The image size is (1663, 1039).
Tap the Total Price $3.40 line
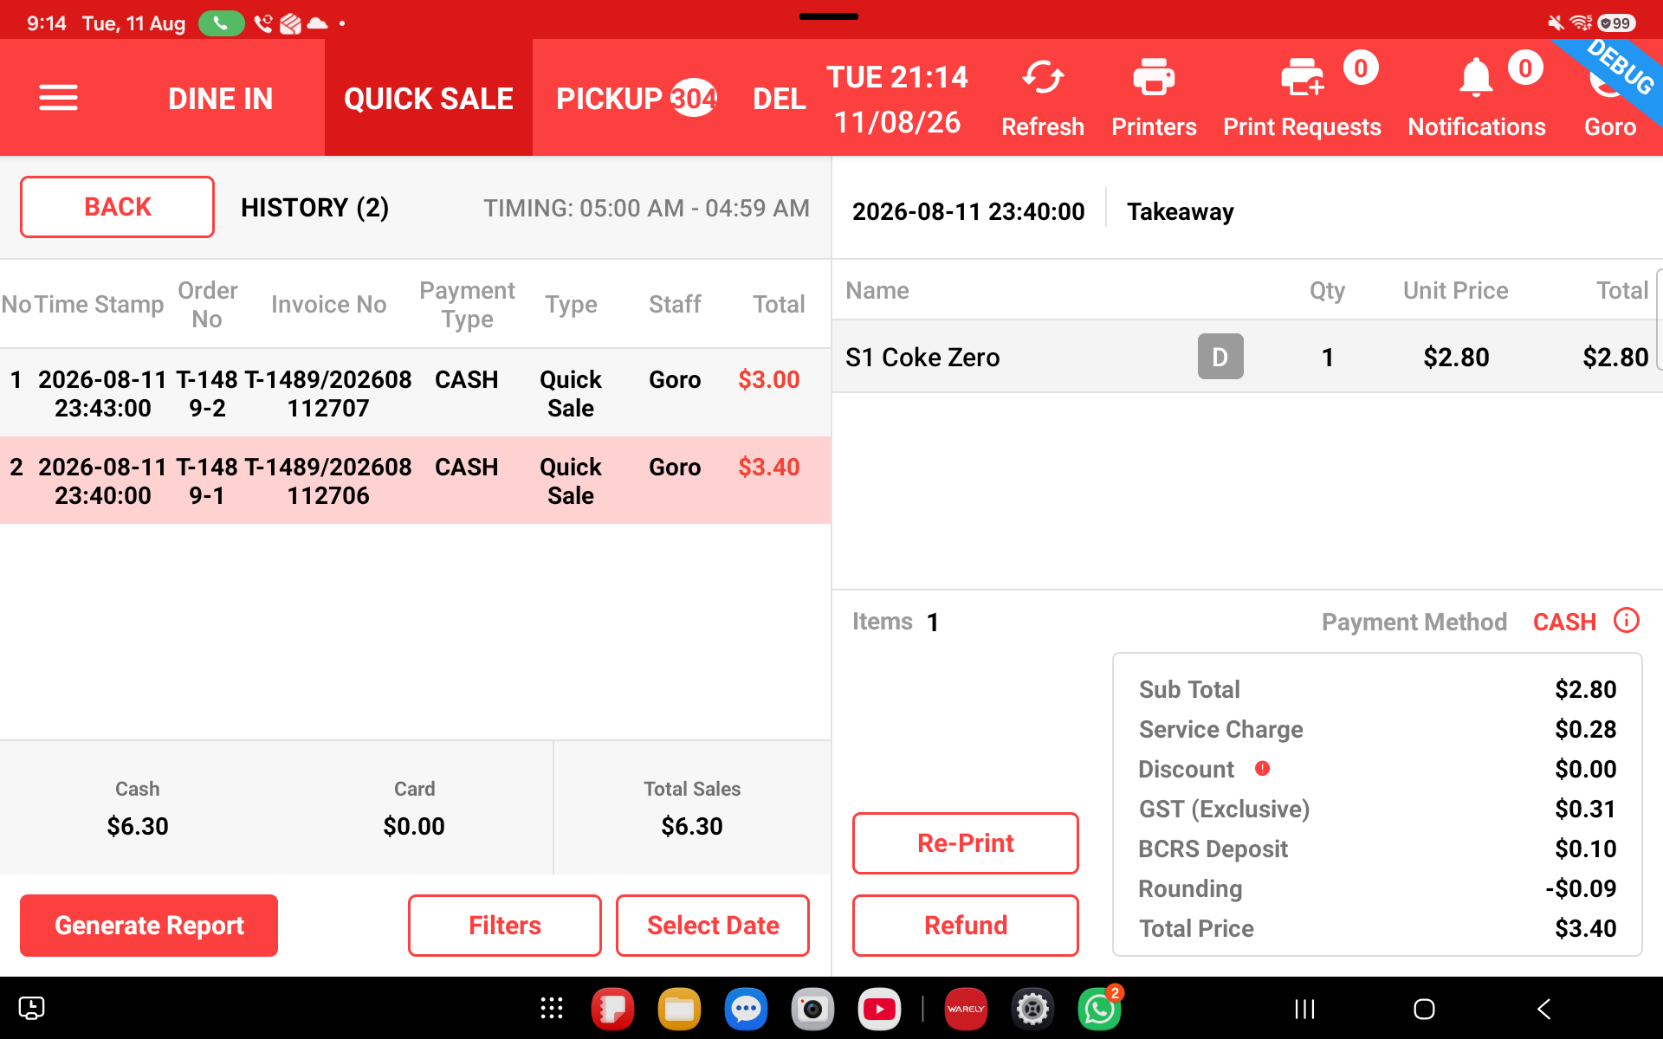pyautogui.click(x=1377, y=928)
